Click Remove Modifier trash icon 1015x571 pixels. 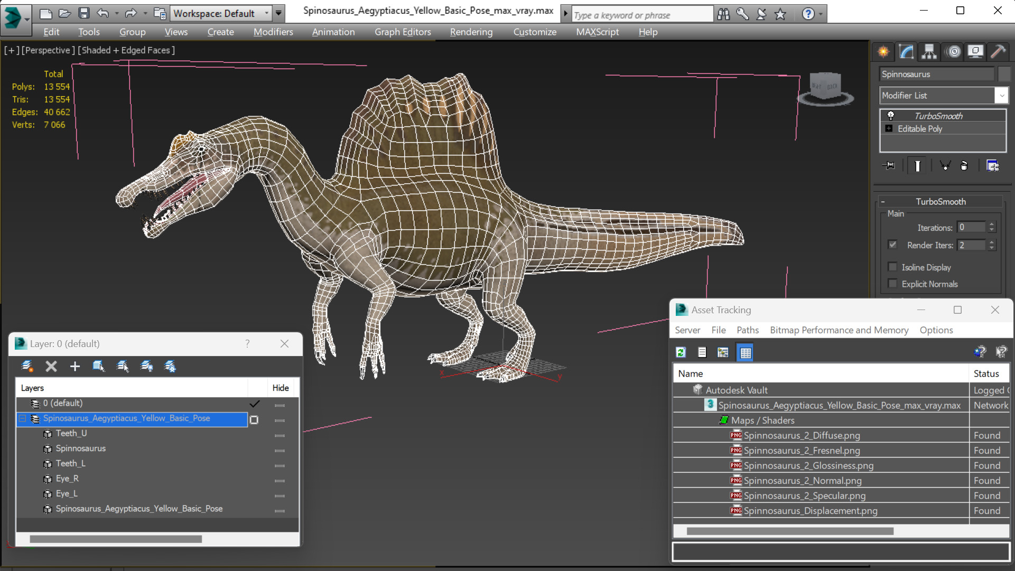coord(964,166)
